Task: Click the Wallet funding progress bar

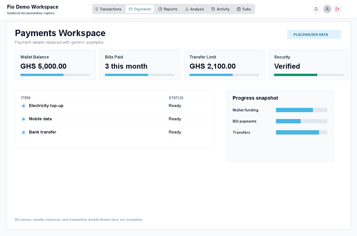Action: (302, 110)
